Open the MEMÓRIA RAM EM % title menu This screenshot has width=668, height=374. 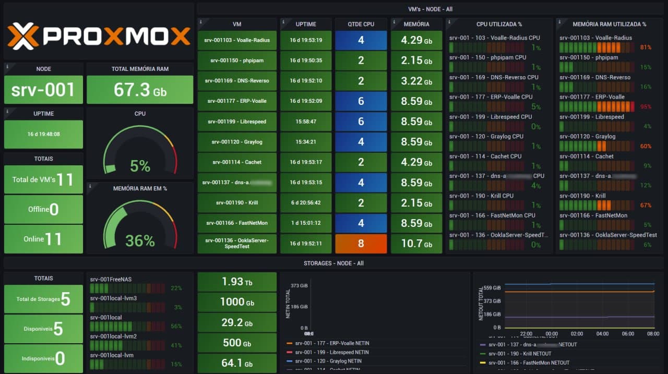140,188
